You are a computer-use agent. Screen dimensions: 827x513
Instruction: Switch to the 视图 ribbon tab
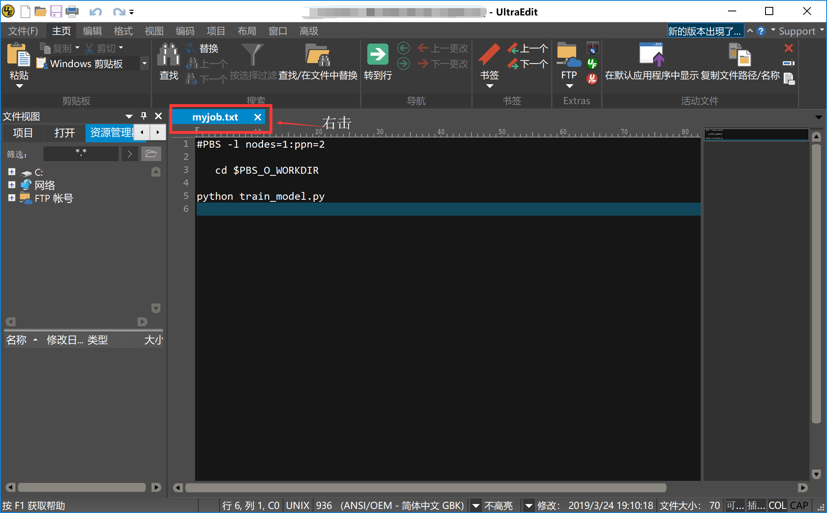154,31
